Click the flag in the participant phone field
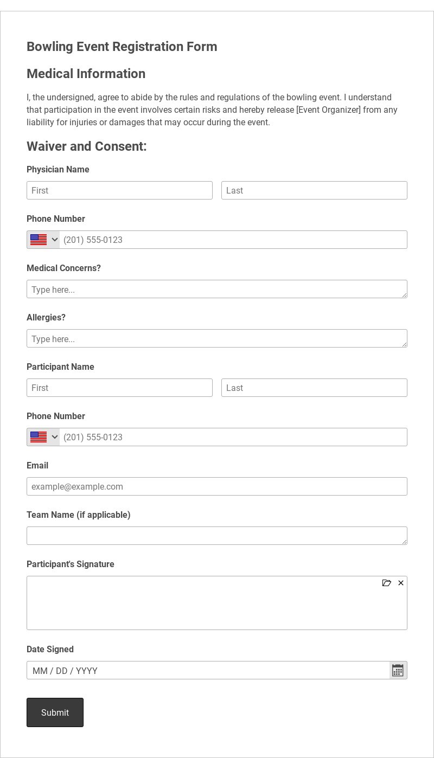Screen dimensions: 434x758 point(39,437)
